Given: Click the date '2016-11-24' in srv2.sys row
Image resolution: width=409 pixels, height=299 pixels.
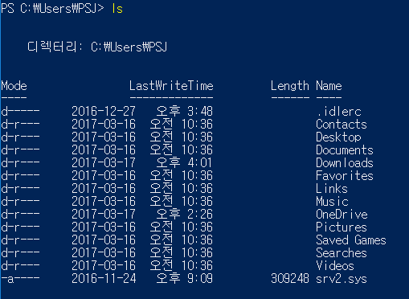Looking at the screenshot, I should pos(104,279).
